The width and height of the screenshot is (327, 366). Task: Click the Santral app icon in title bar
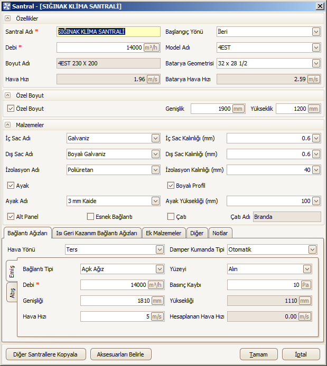click(6, 6)
